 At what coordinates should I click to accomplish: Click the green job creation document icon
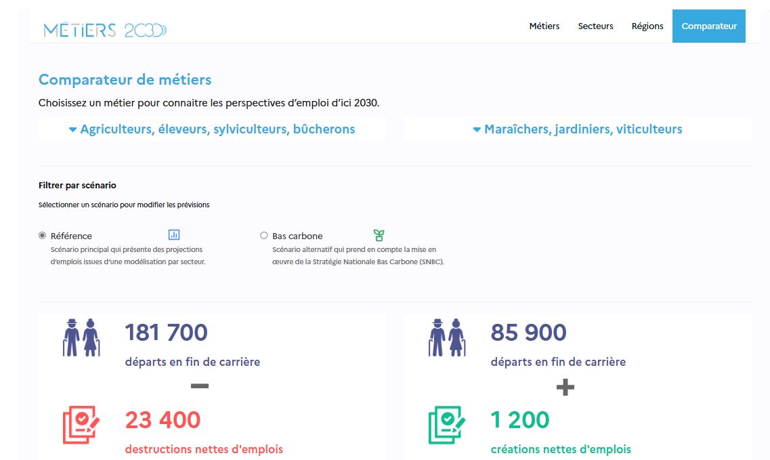(447, 425)
